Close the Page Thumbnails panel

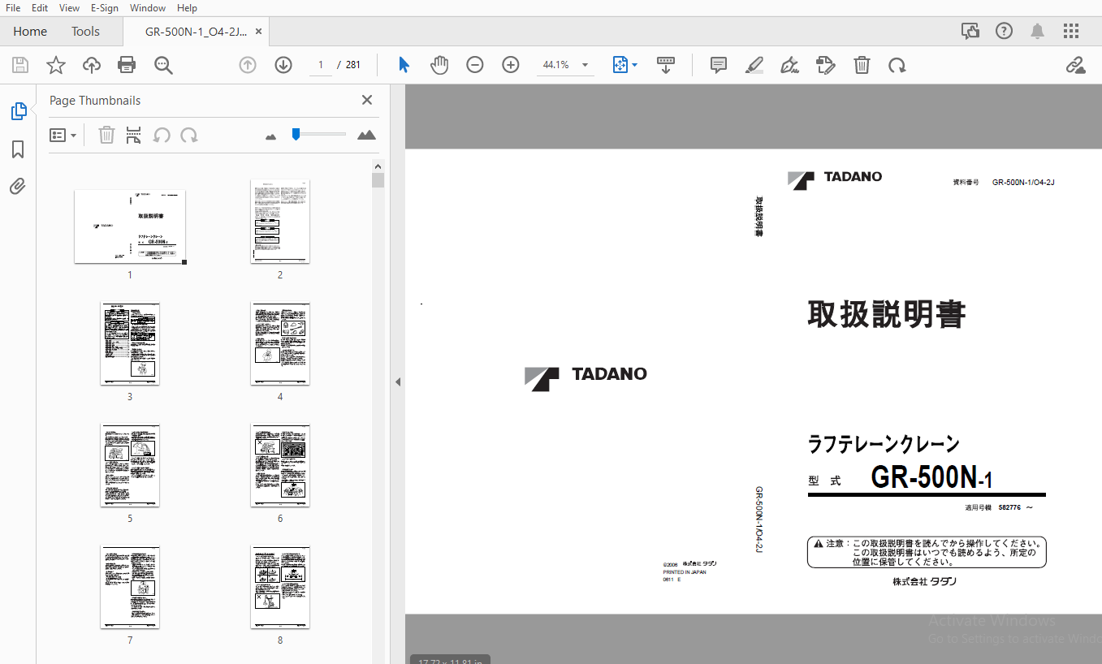pos(367,100)
